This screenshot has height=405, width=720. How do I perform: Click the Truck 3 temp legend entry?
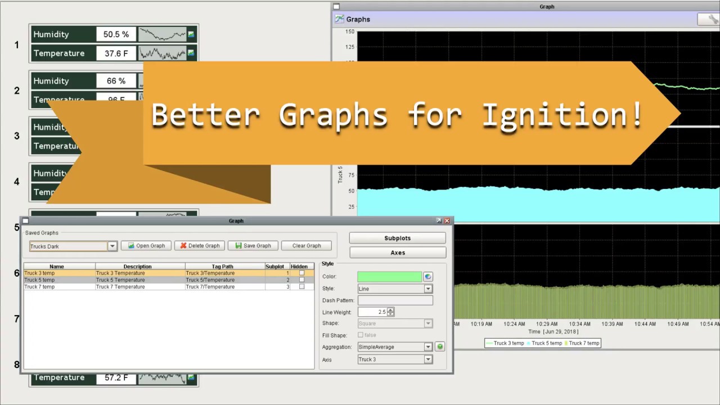tap(505, 343)
